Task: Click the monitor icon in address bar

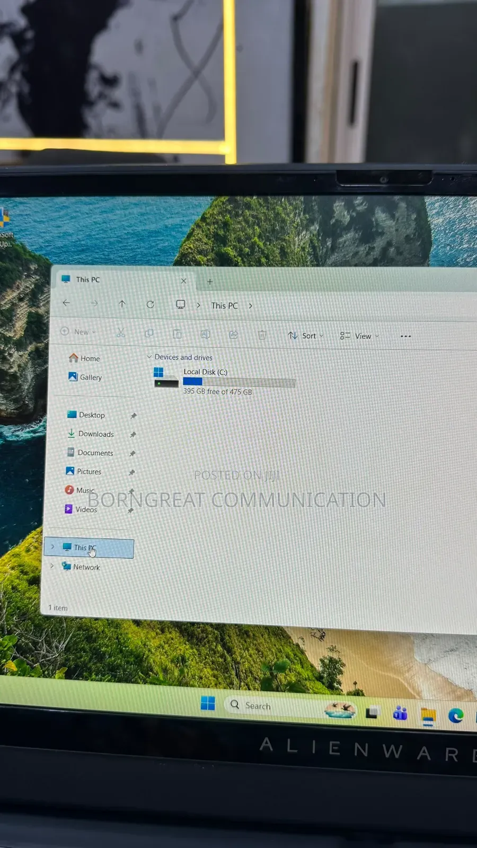Action: pos(181,305)
